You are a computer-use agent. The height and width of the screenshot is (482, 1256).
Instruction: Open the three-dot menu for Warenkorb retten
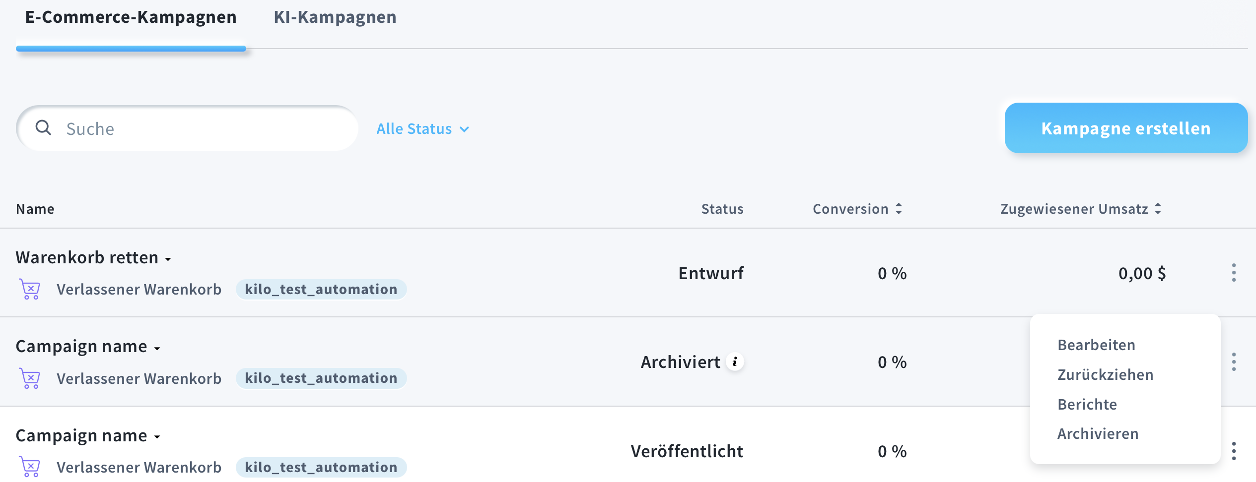pos(1234,273)
